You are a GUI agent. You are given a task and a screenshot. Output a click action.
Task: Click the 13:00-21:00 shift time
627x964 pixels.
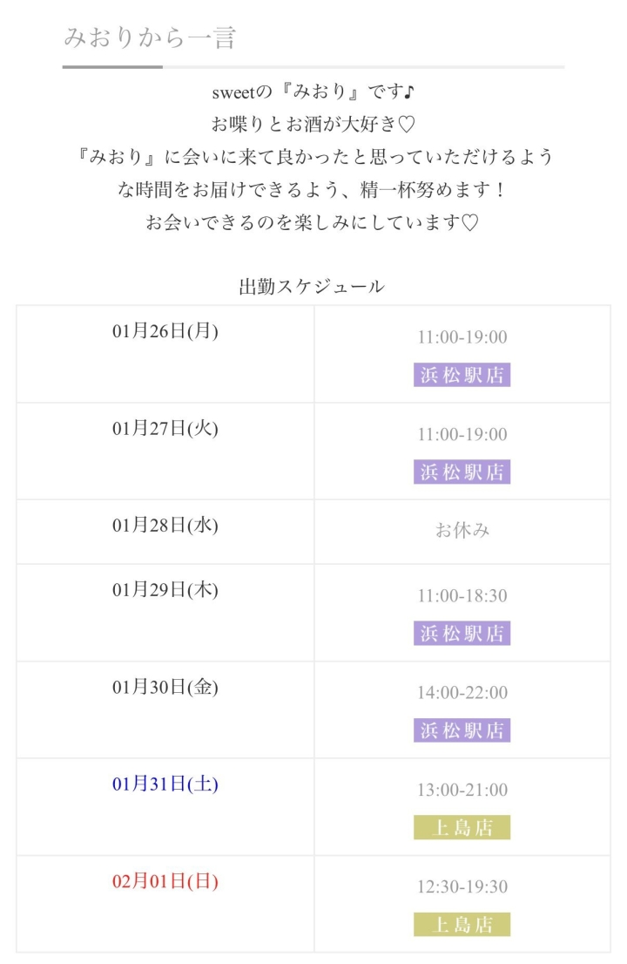coord(462,790)
